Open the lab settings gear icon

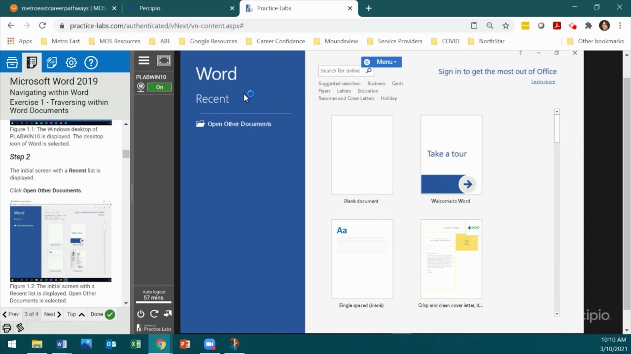(71, 62)
